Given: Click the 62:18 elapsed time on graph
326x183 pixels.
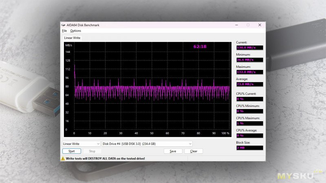Looking at the screenshot, I should [200, 47].
